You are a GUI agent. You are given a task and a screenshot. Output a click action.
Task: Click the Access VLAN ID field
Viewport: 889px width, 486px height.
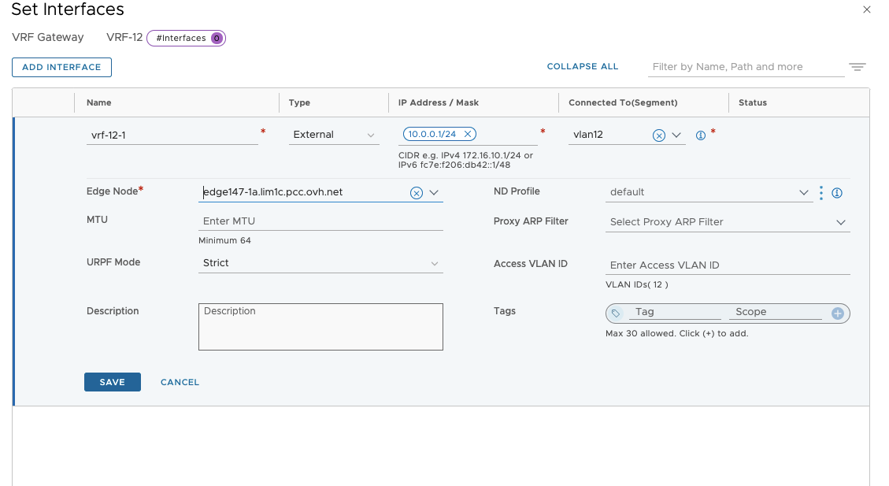(x=728, y=265)
